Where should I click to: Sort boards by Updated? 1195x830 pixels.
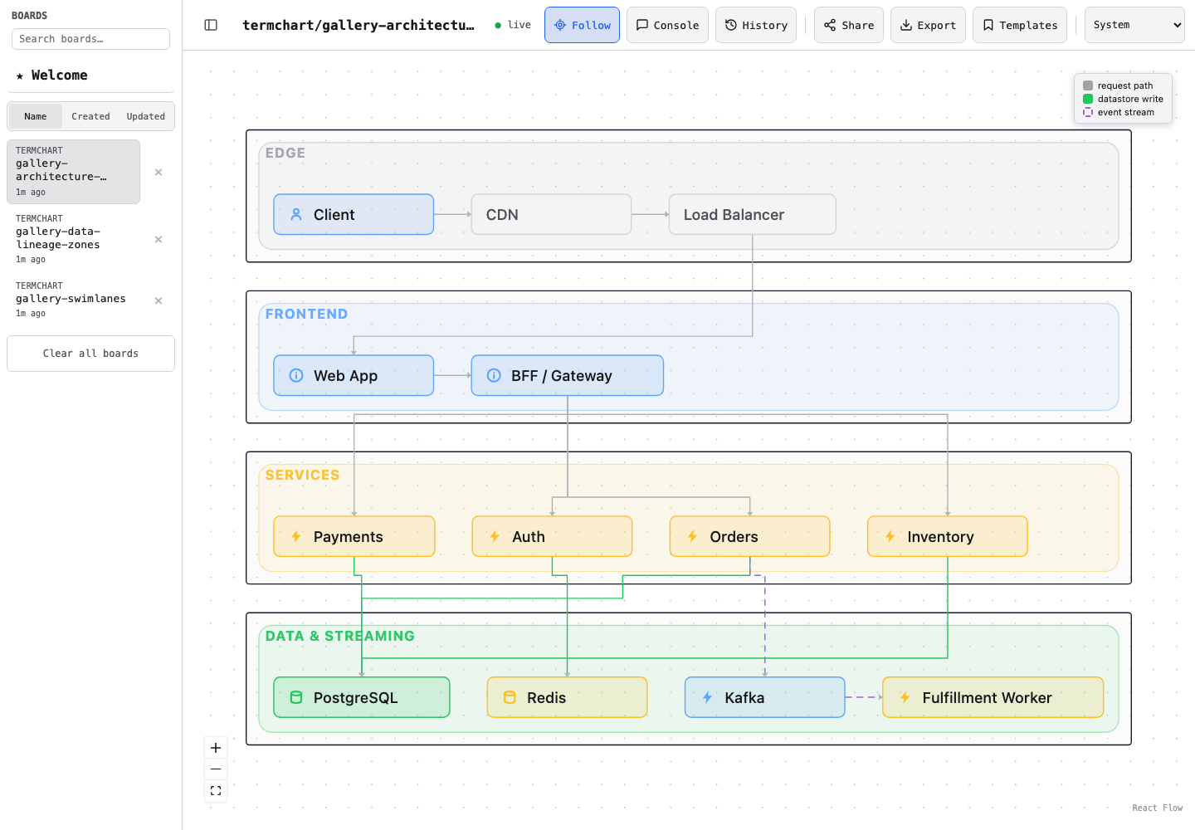(146, 116)
